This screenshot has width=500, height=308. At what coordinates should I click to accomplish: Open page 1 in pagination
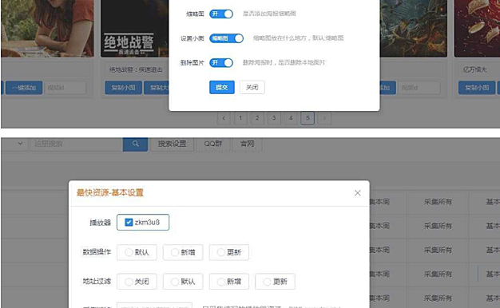pos(240,118)
